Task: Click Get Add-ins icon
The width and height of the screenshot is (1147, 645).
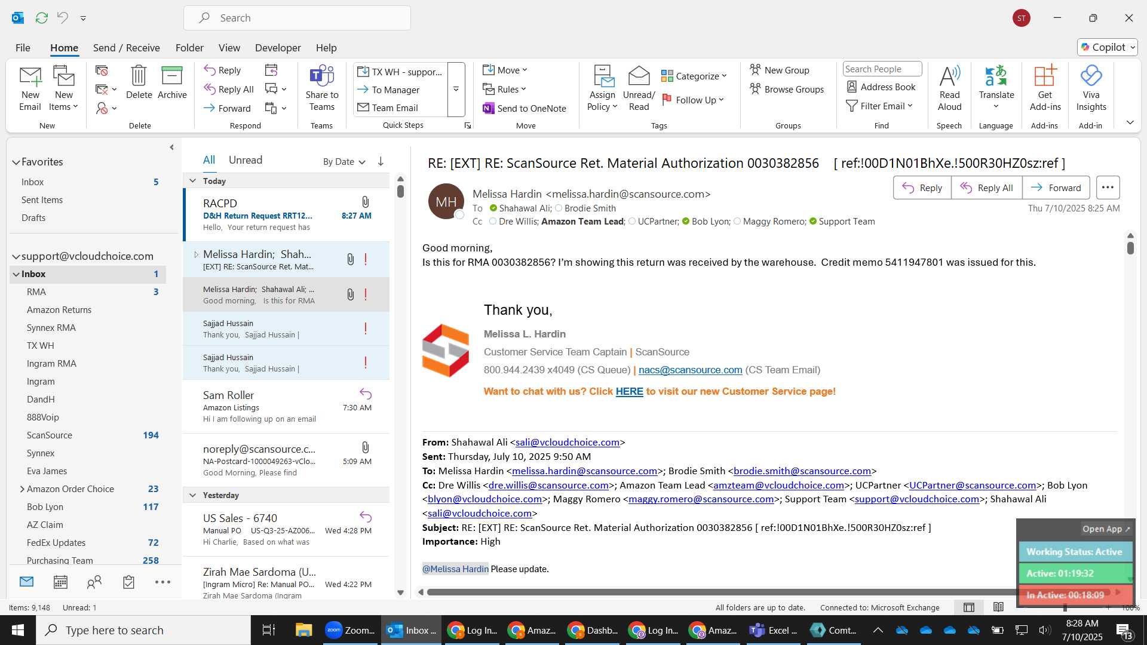Action: (x=1045, y=88)
